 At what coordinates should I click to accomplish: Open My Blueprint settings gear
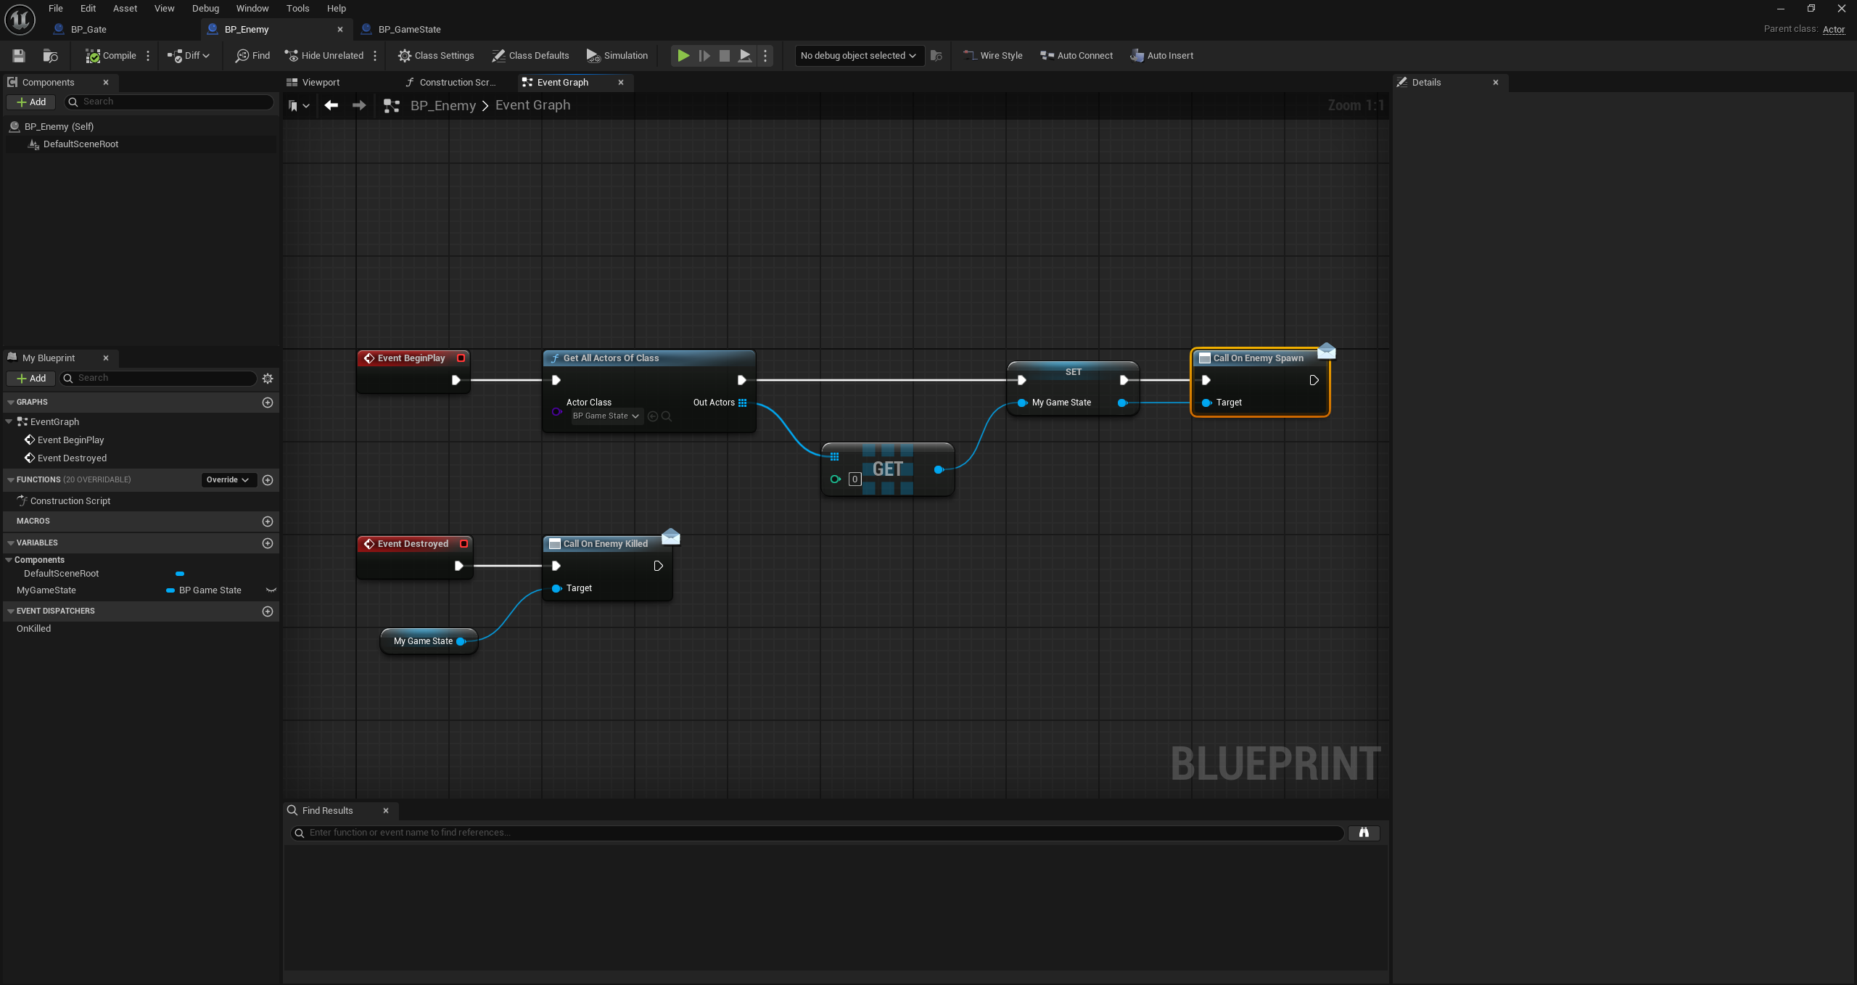[268, 379]
